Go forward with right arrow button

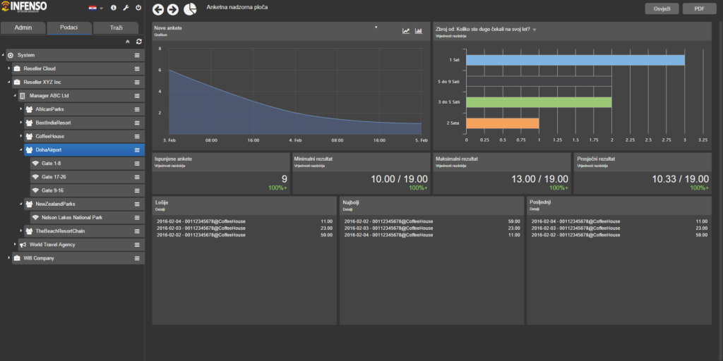173,9
